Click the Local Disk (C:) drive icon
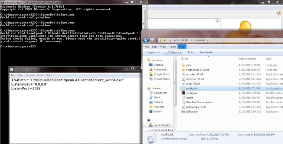 pyautogui.click(x=151, y=125)
